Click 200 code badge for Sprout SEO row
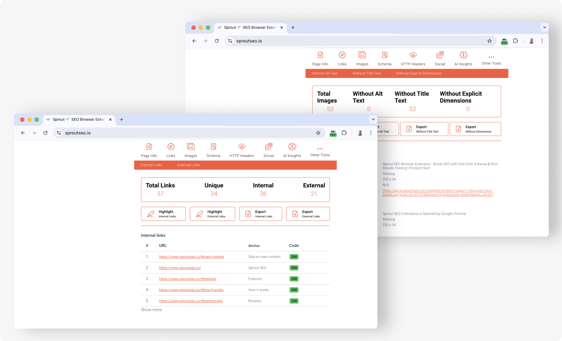Screen dimensions: 562x341 click(294, 268)
